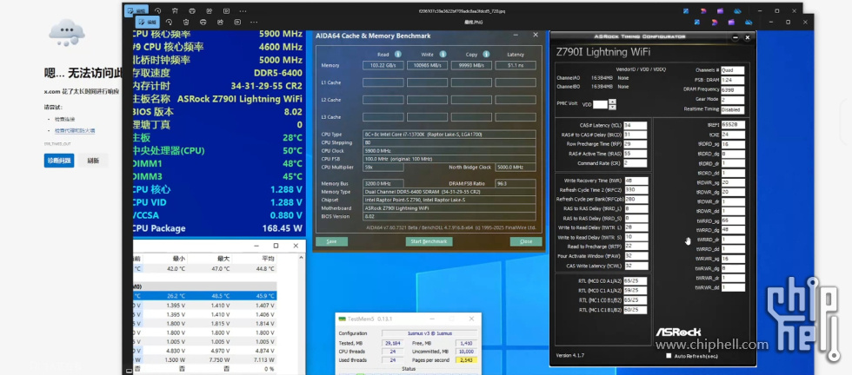This screenshot has height=375, width=852.
Task: Click Channels # field showing Quad
Action: click(732, 70)
